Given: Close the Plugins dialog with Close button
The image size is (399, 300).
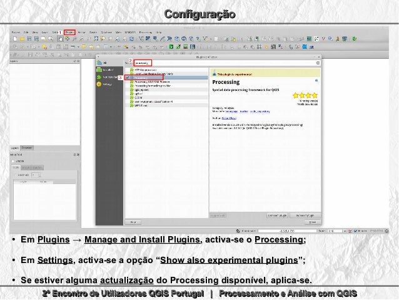Looking at the screenshot, I should (x=312, y=222).
